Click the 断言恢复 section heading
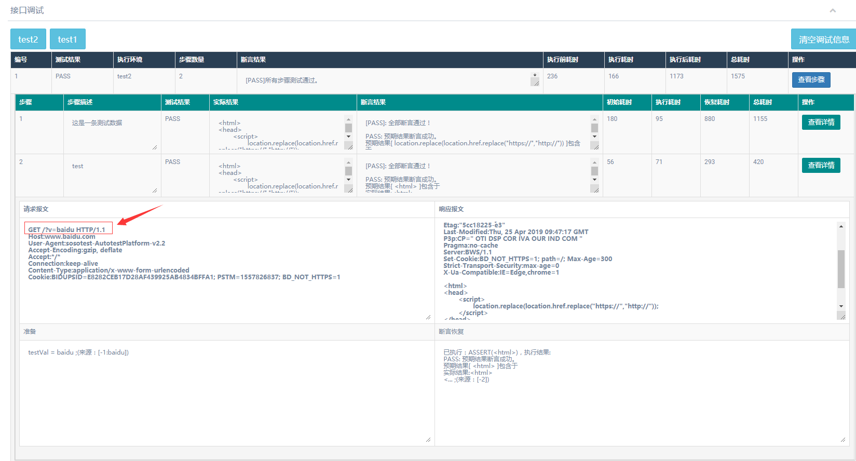The height and width of the screenshot is (461, 856). tap(451, 332)
